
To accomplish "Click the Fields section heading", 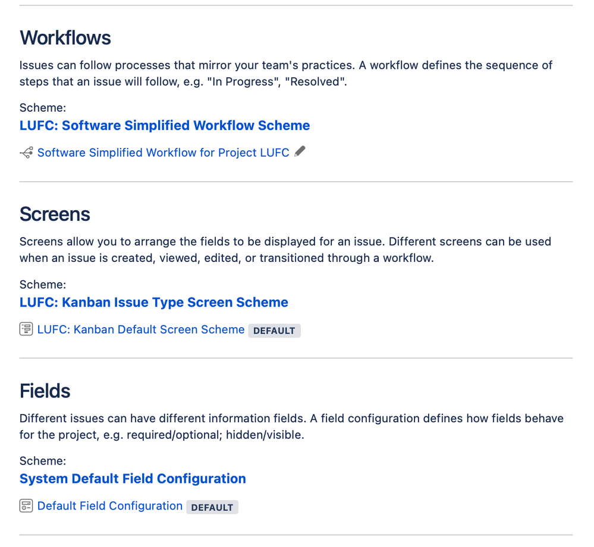I will 45,391.
